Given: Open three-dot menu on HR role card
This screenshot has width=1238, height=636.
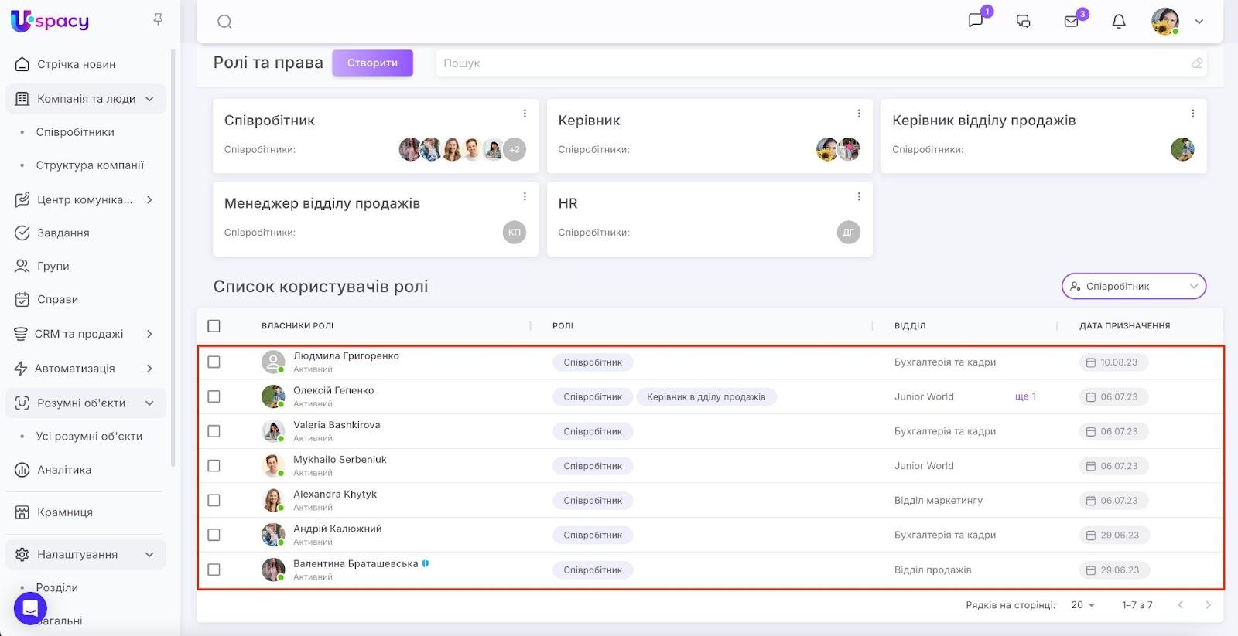Looking at the screenshot, I should click(x=859, y=197).
